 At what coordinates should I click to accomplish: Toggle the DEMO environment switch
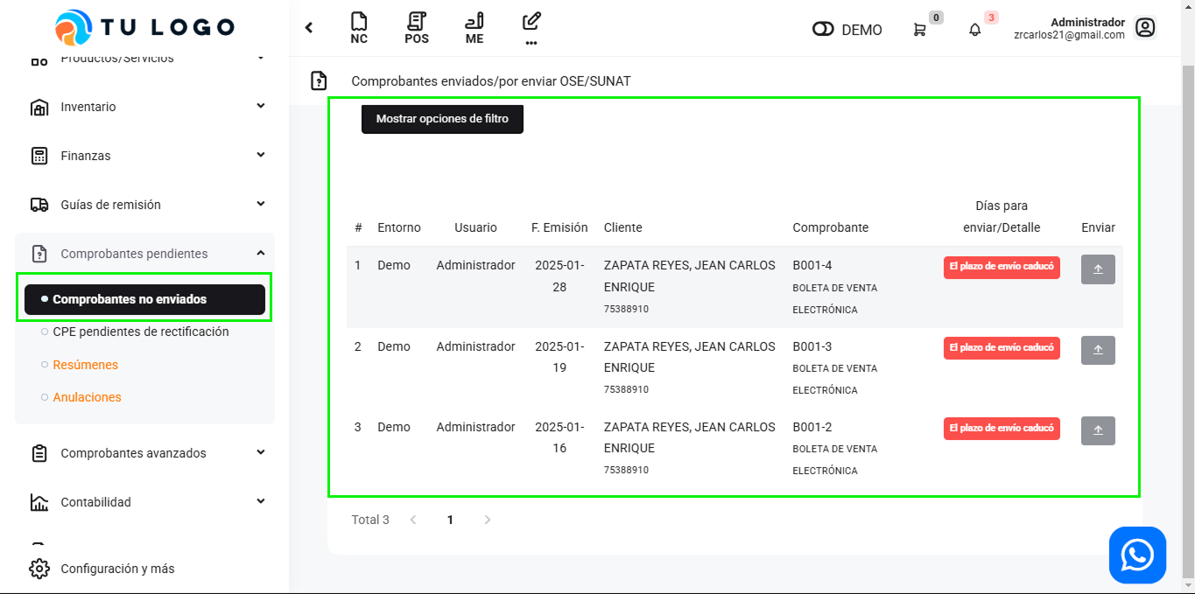(823, 30)
